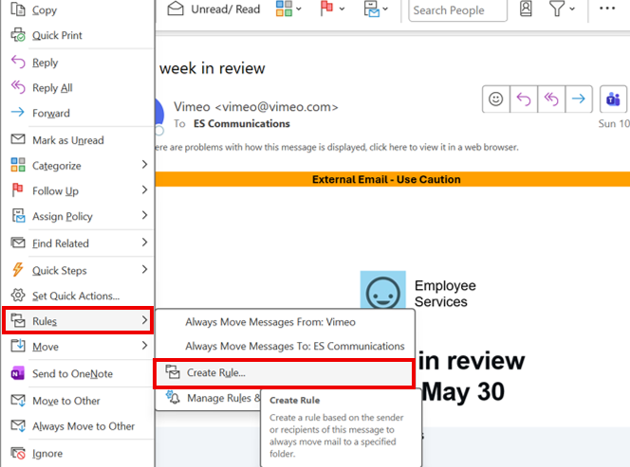Expand the Rules submenu arrow
This screenshot has height=467, width=630.
click(x=144, y=320)
